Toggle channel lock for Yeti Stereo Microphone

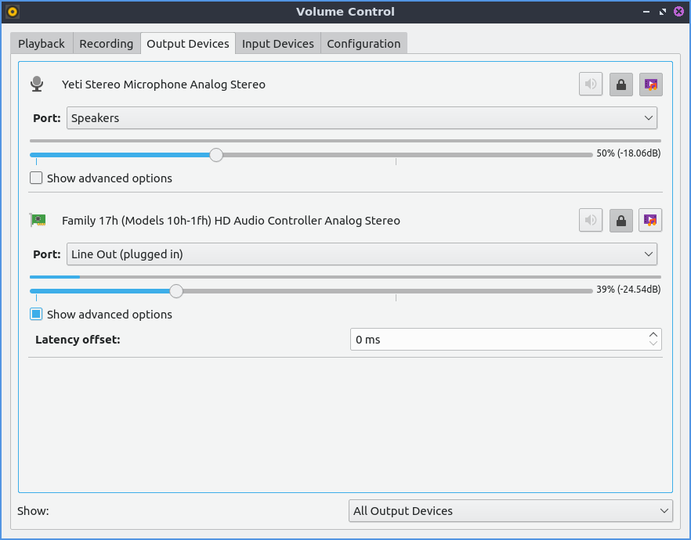point(620,85)
